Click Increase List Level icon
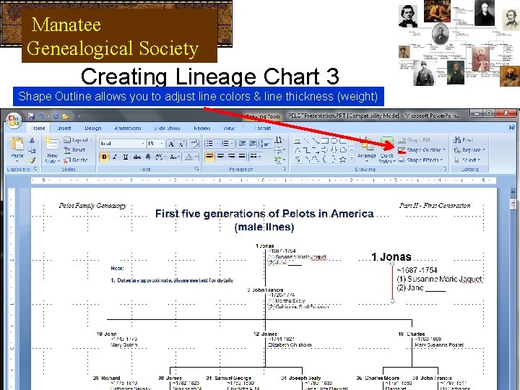Screen dimensions: 520x390 (253, 144)
